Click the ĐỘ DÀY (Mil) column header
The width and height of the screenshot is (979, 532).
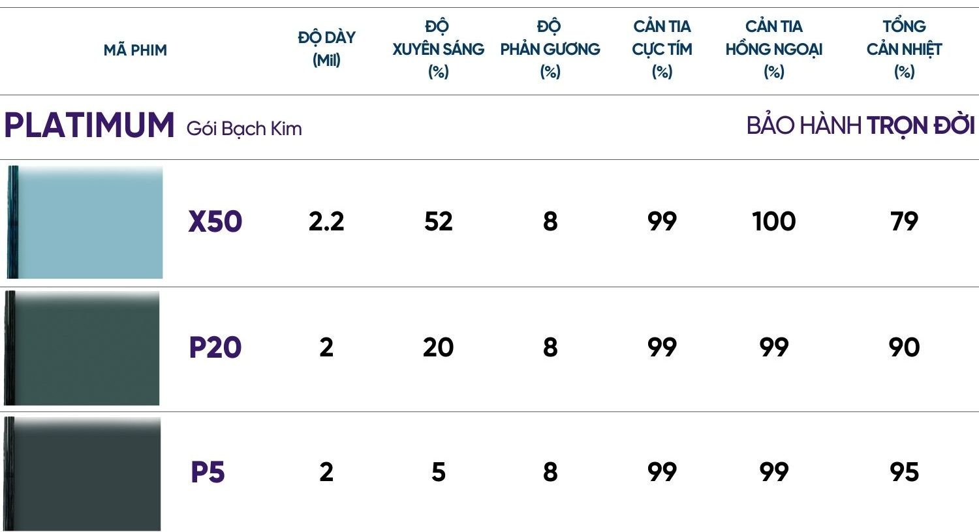tap(326, 49)
